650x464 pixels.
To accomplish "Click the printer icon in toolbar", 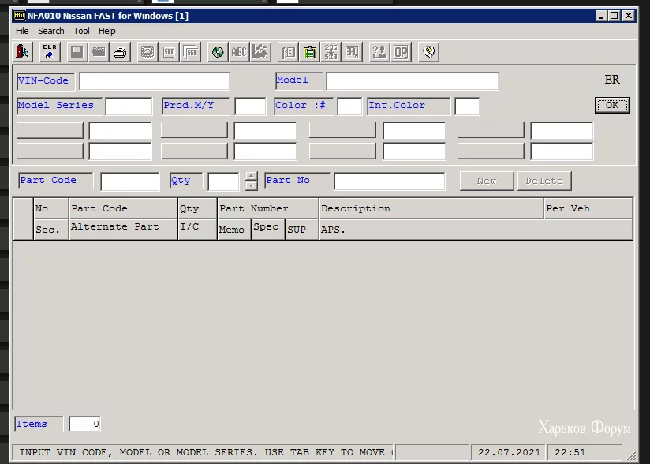I will tap(120, 52).
